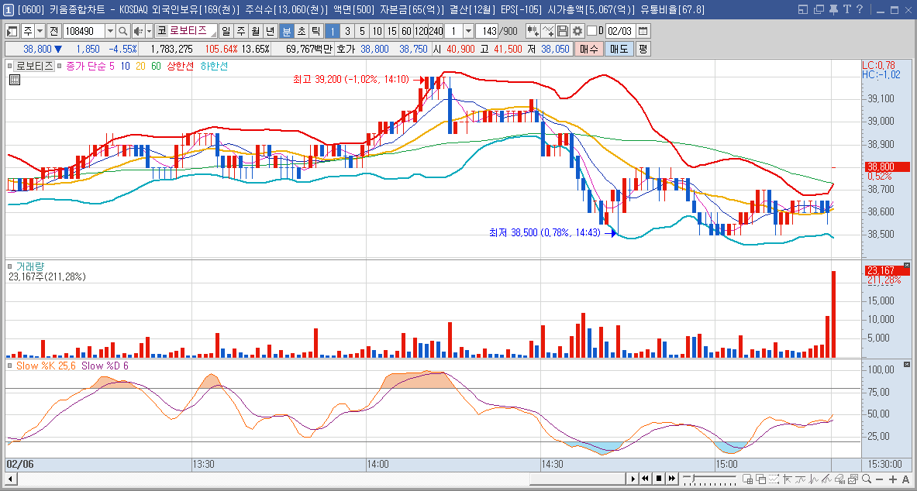This screenshot has width=917, height=491.
Task: Toggle the 로보티즈 price series checkbox in legend
Action: (x=9, y=66)
